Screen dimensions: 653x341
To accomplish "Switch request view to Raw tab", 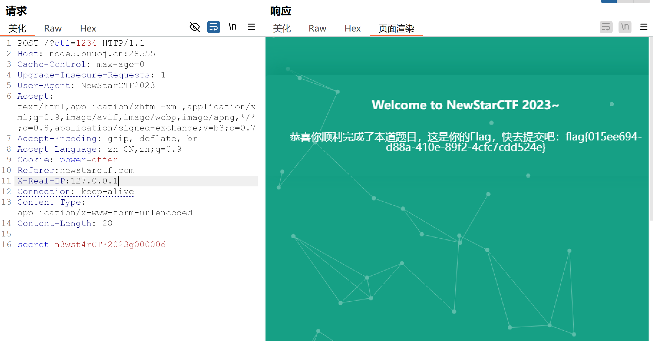I will pos(53,28).
